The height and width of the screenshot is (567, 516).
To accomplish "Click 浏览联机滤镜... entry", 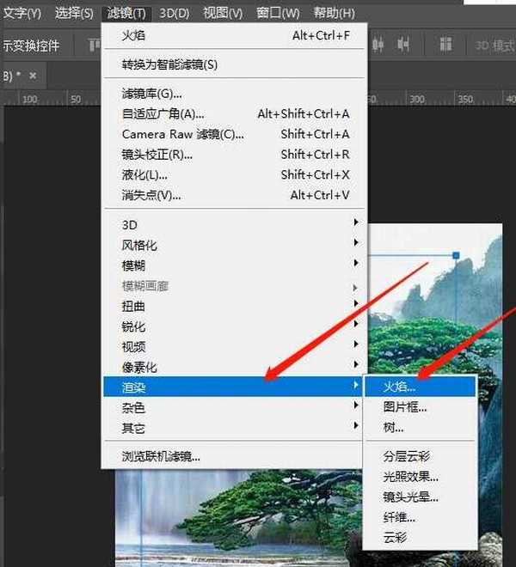I will point(167,456).
